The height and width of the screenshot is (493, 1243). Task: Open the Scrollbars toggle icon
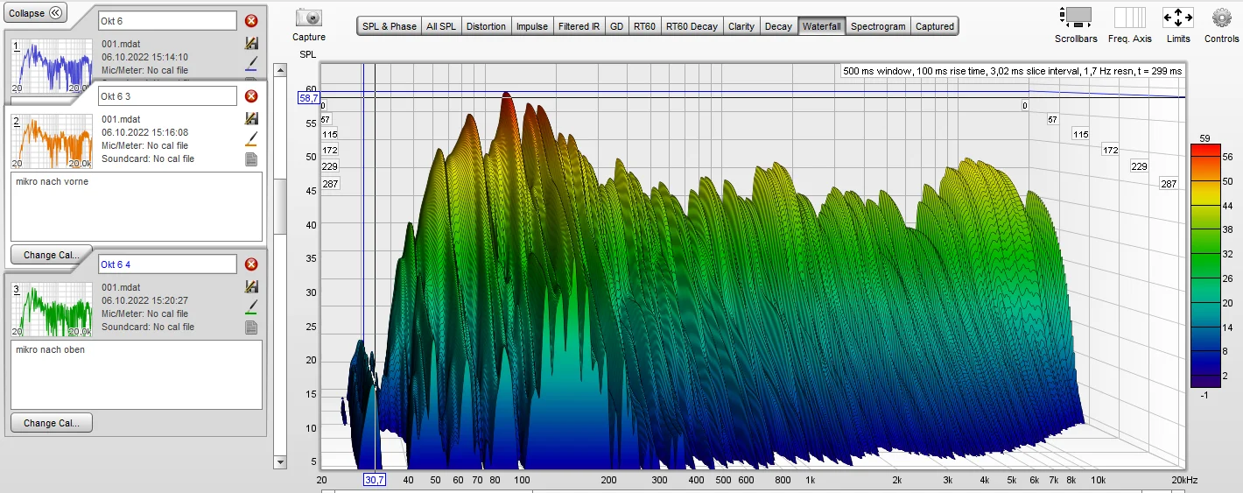(1075, 17)
